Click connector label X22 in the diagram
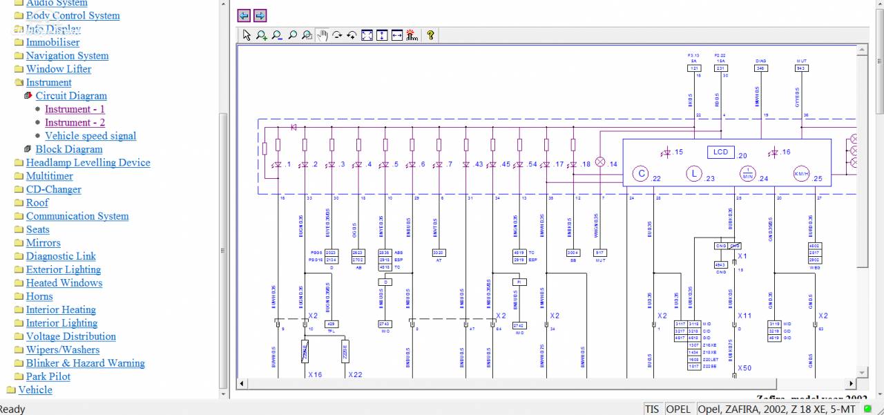Viewport: 884px width, 415px height. pyautogui.click(x=355, y=374)
